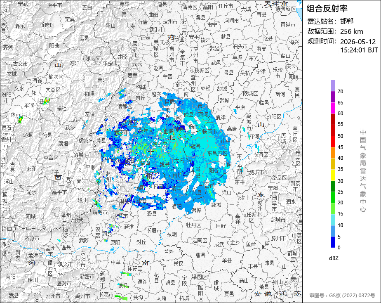This screenshot has width=381, height=303.
Task: Click the 尉氏 map label
Action: 124,285
